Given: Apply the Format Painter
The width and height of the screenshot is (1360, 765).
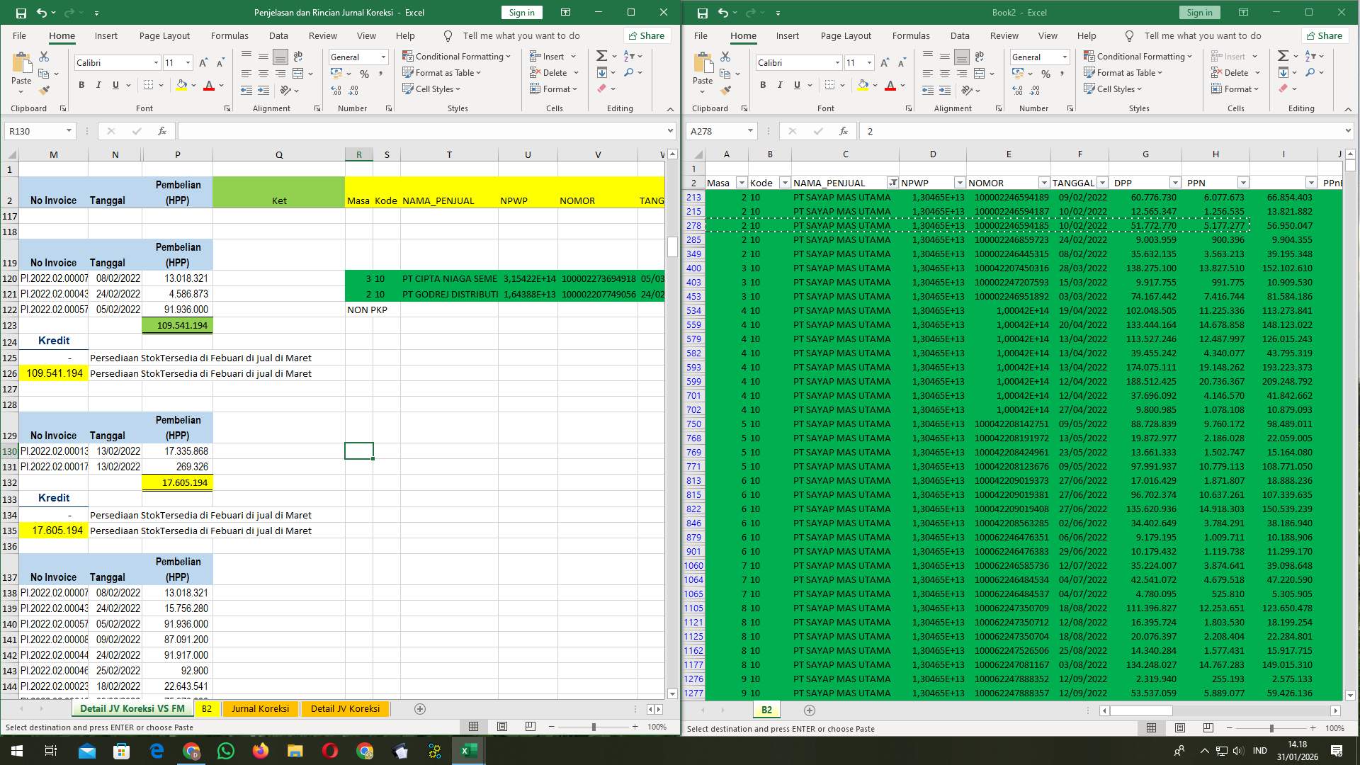Looking at the screenshot, I should [45, 90].
